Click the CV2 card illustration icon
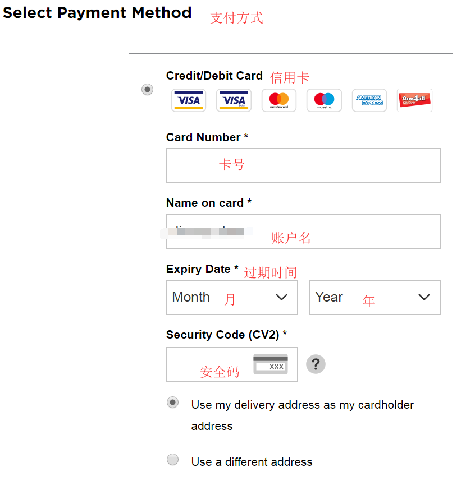 (x=271, y=364)
